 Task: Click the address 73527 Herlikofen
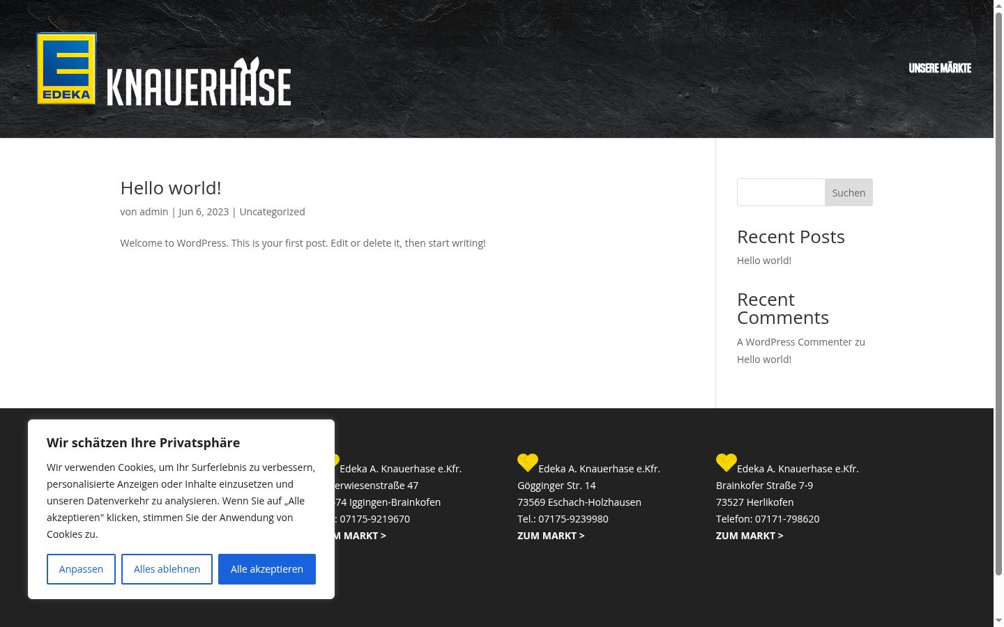pyautogui.click(x=754, y=502)
